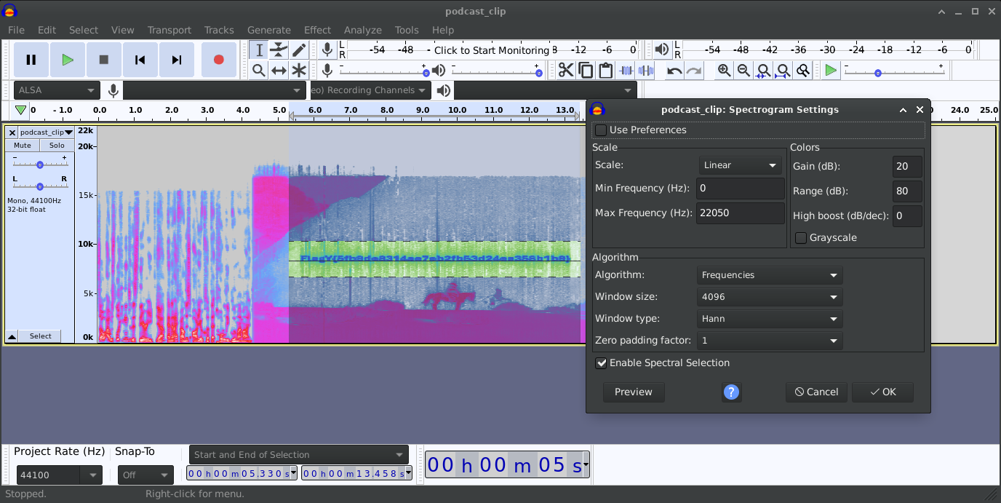
Task: Click the Preview button
Action: point(633,392)
